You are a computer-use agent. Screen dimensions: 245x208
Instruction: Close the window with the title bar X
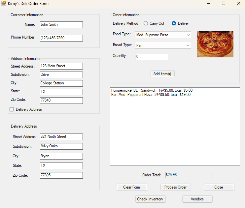tap(239, 3)
